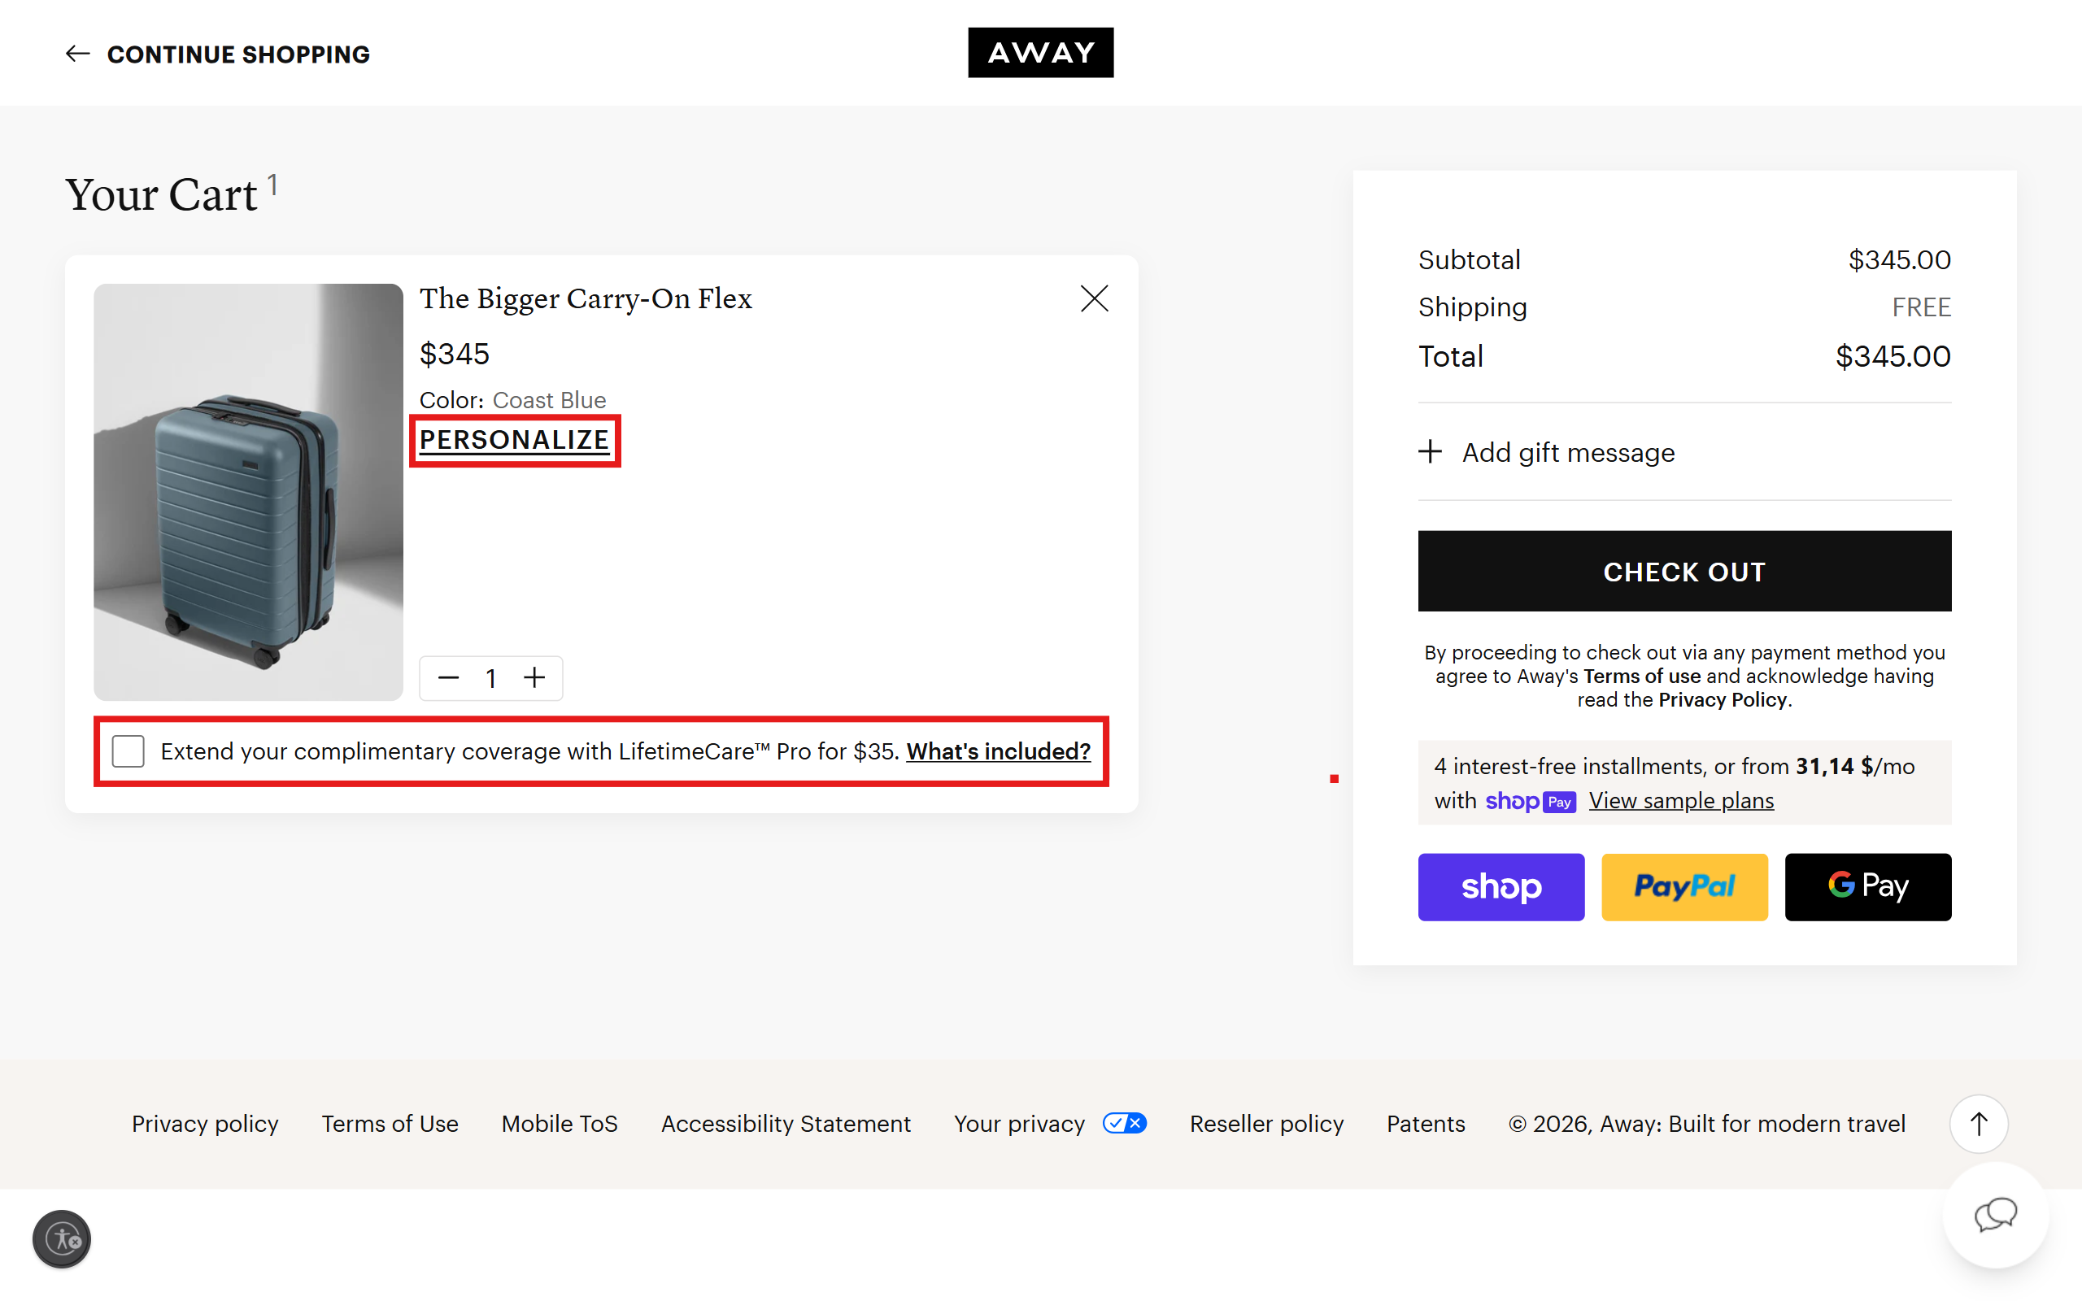
Task: Open the chat bubble widget
Action: point(1995,1215)
